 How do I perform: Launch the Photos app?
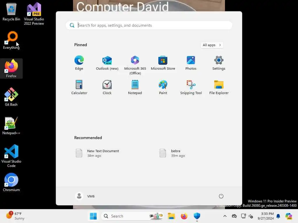click(x=191, y=63)
